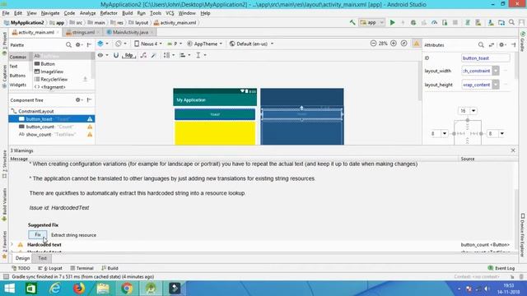Search the Palette with magnifier icon

pos(68,44)
